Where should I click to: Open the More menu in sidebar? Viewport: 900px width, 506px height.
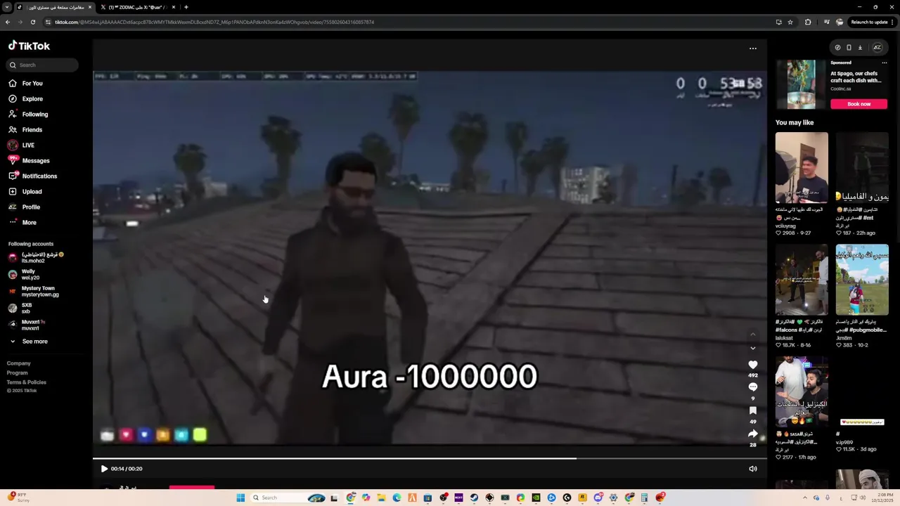[x=29, y=223]
